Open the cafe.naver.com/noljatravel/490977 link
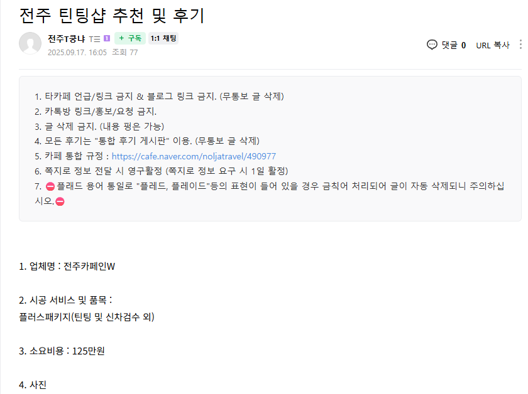Screen dimensions: 528x394 pos(194,156)
